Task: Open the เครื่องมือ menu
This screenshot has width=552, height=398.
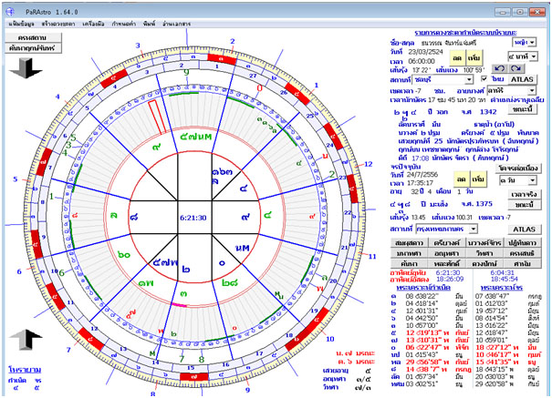Action: click(93, 24)
